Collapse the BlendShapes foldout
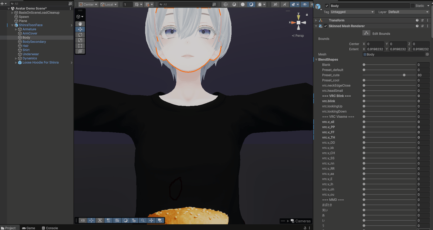 316,59
